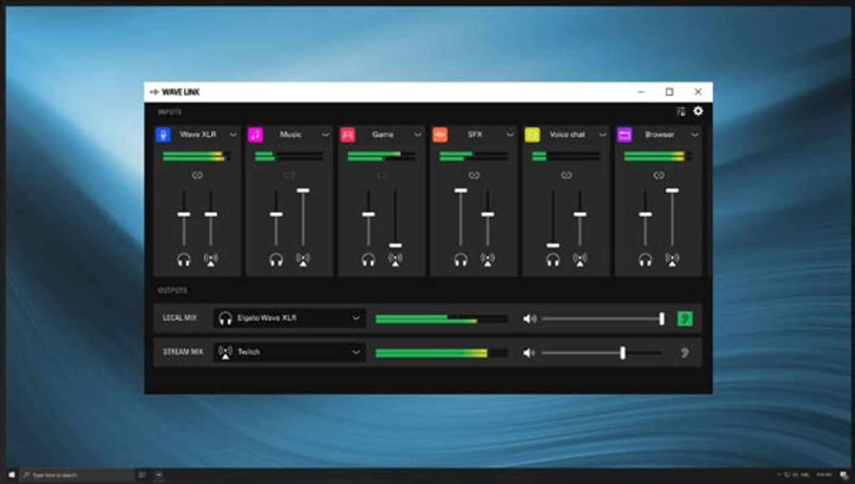
Task: Click the Windows taskbar search box
Action: click(x=78, y=475)
